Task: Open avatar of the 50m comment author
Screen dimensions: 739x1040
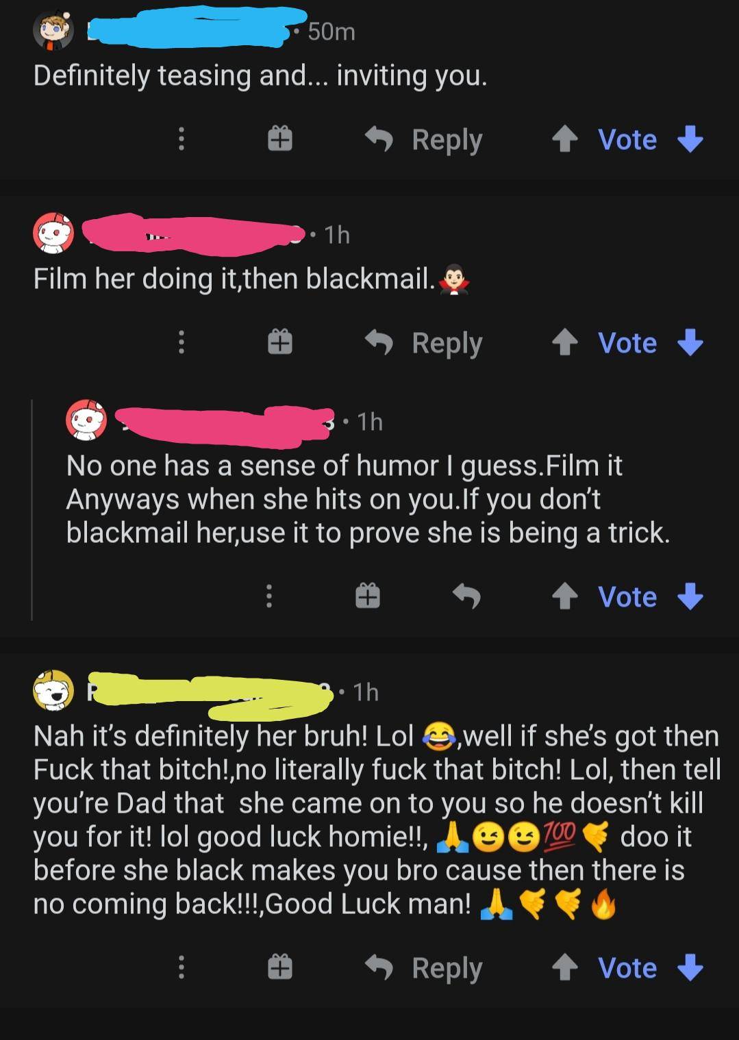Action: pos(53,30)
